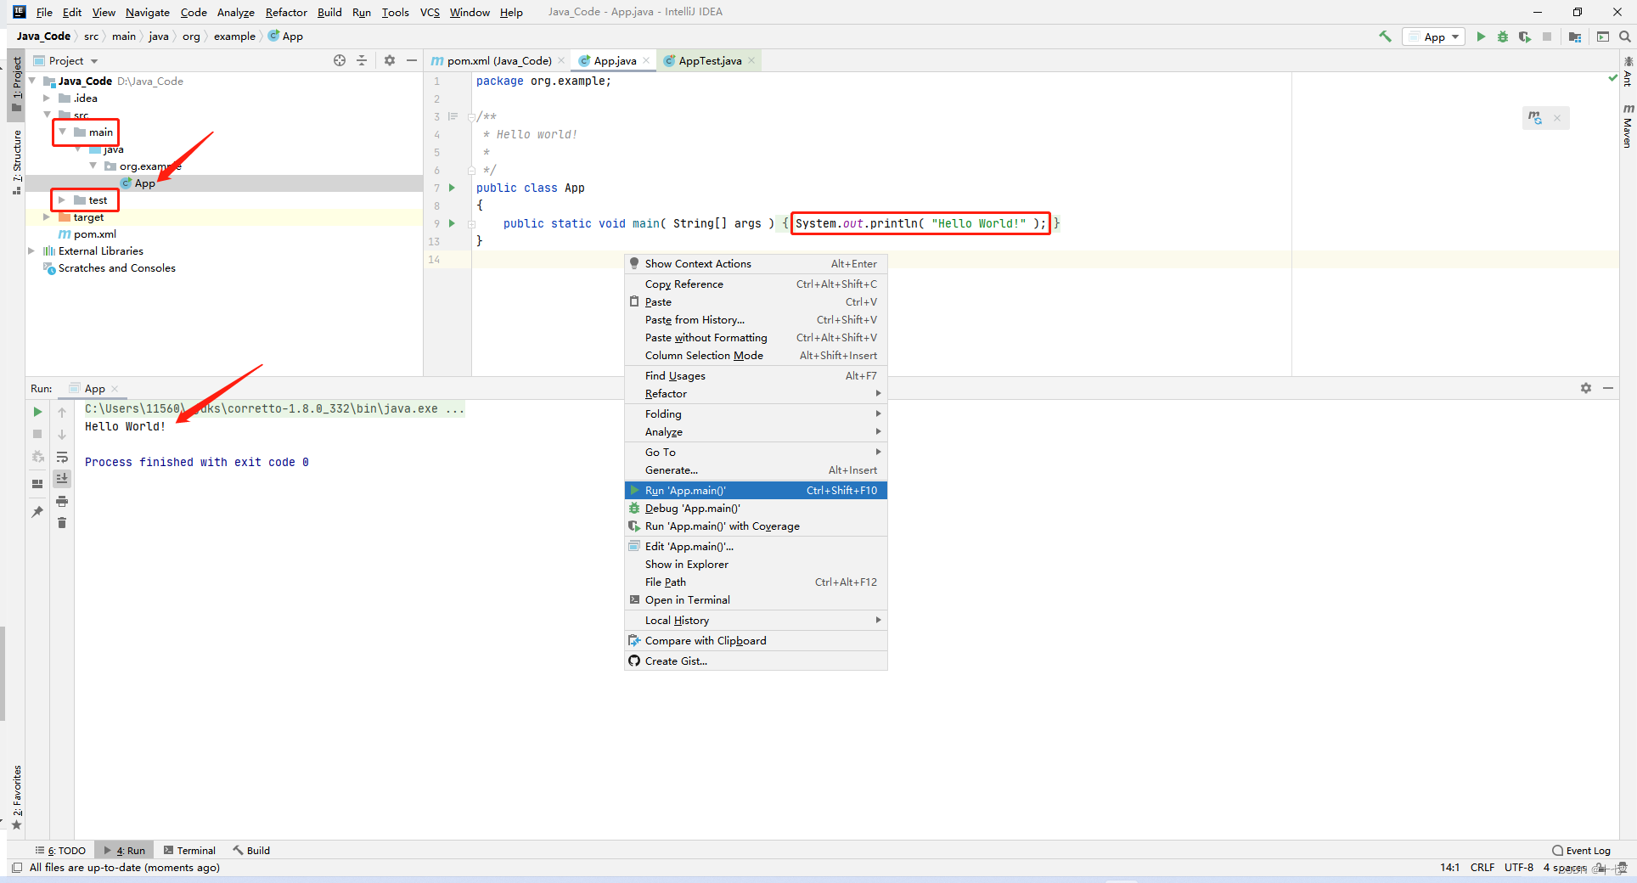This screenshot has width=1637, height=883.
Task: Click the locate-file target icon in Project panel
Action: pyautogui.click(x=340, y=60)
